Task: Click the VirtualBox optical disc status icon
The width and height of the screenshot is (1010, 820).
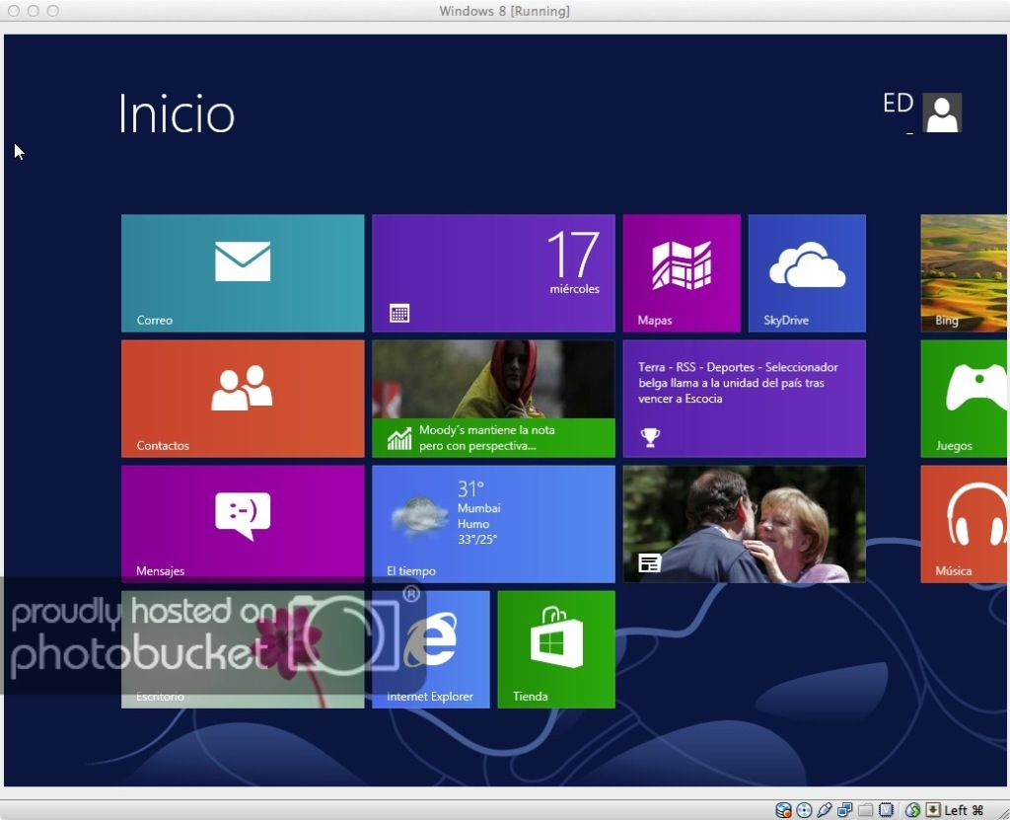Action: pos(804,810)
